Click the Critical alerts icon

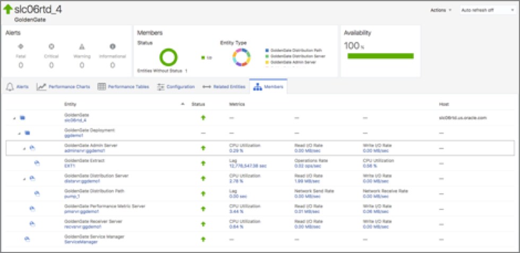[x=51, y=46]
